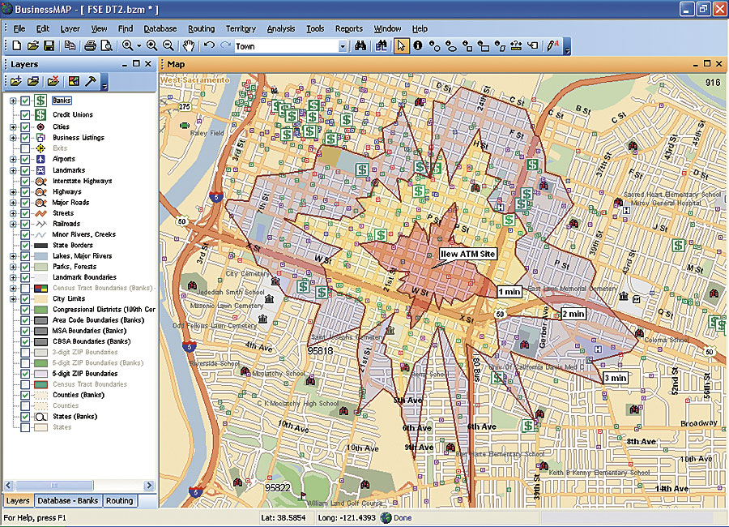This screenshot has height=527, width=729.
Task: Click the Save file toolbar icon
Action: (49, 46)
